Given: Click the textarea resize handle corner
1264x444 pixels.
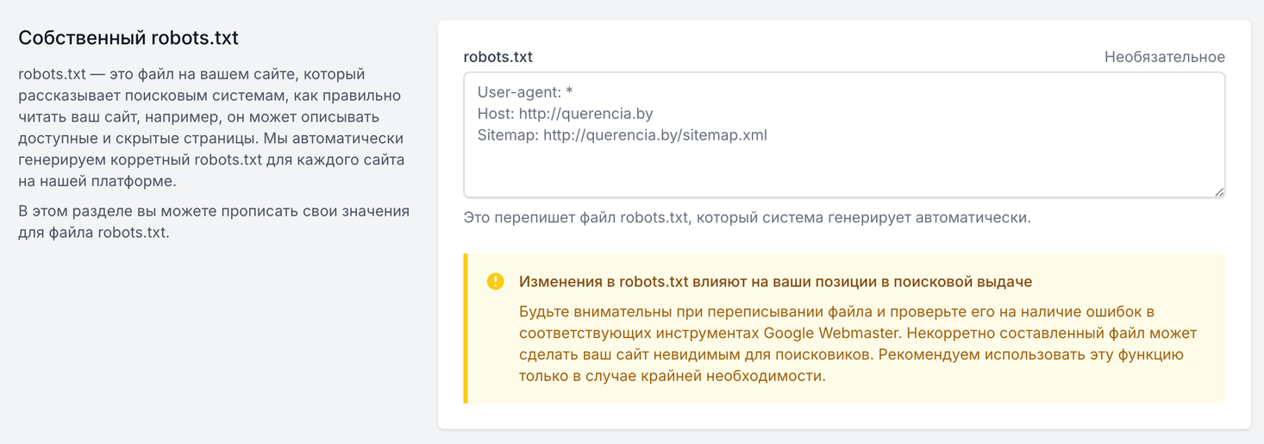Looking at the screenshot, I should tap(1219, 192).
